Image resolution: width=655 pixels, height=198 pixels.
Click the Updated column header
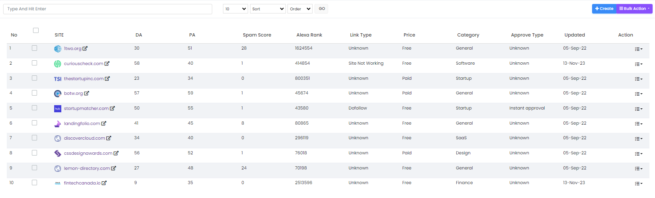575,35
